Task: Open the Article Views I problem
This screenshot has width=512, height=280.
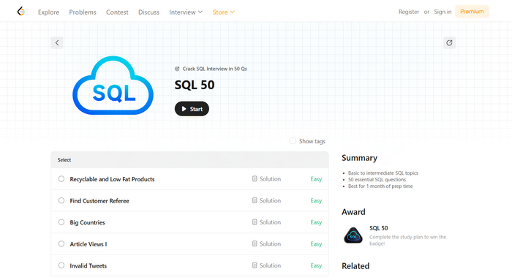Action: point(89,244)
